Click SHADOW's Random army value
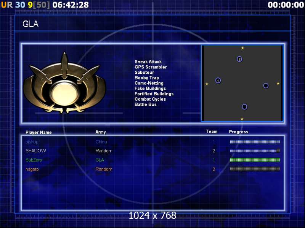The image size is (305, 228). 104,150
